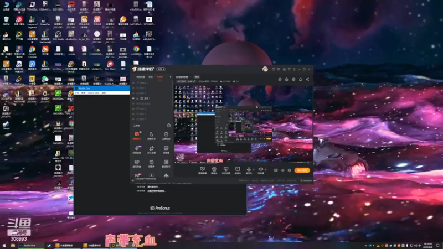Click the shop icon in streaming app header
This screenshot has width=443, height=249.
click(x=280, y=79)
